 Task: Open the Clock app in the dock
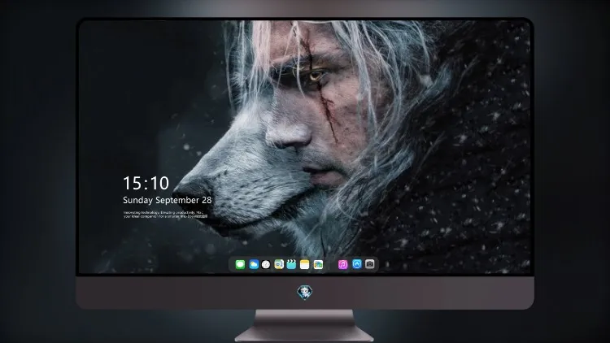pyautogui.click(x=266, y=264)
